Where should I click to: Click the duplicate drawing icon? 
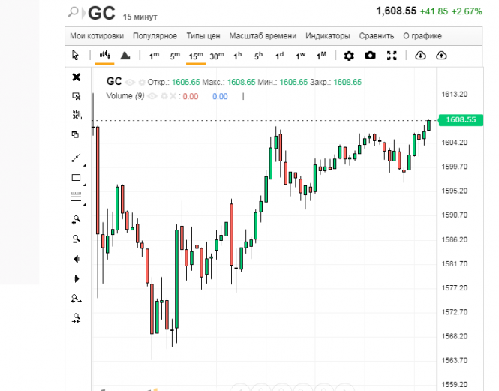[x=76, y=134]
